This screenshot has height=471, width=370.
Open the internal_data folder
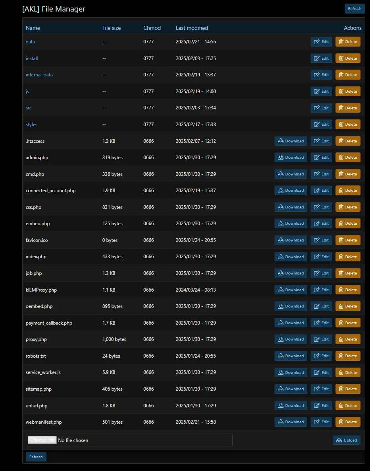39,75
